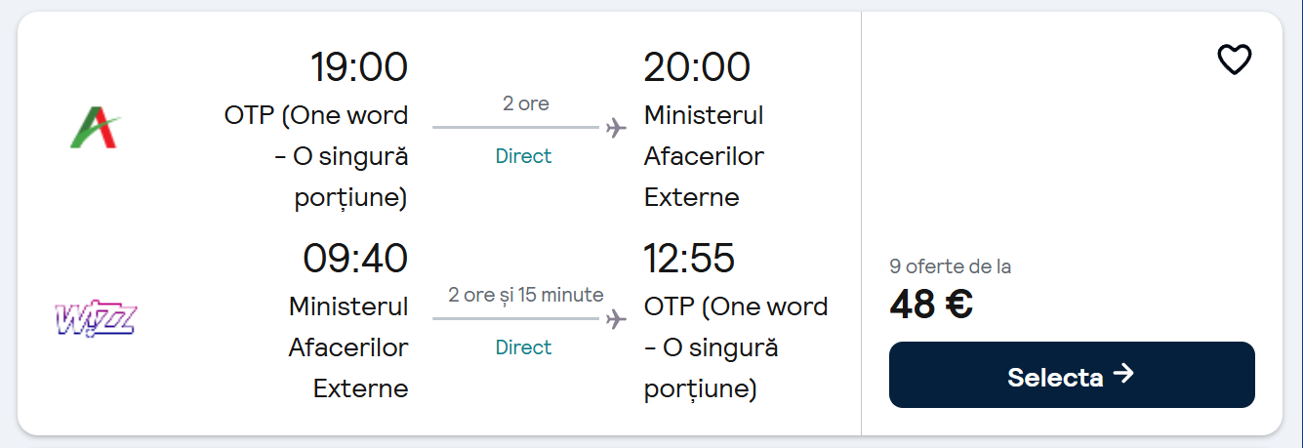Click the outbound flight 'Direct' label
The image size is (1303, 448).
click(x=523, y=156)
